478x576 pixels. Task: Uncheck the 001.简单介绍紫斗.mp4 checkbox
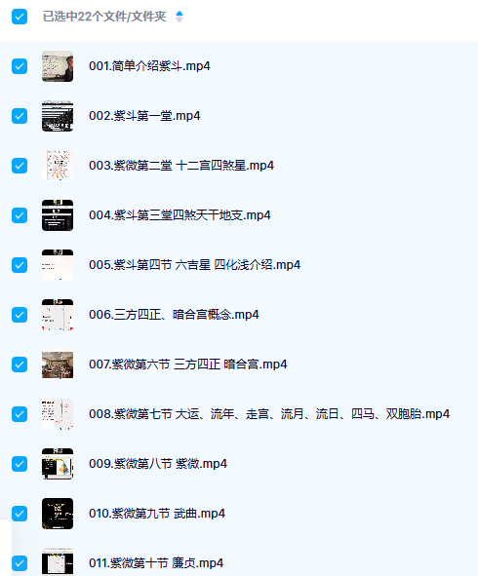tap(20, 66)
